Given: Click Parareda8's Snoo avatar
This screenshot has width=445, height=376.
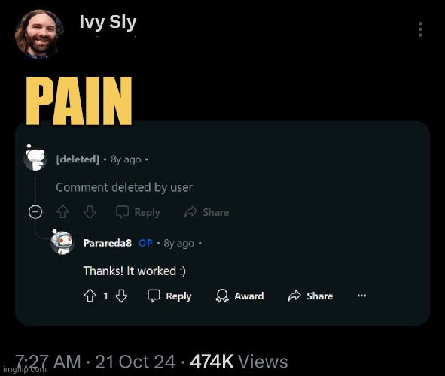Looking at the screenshot, I should tap(62, 243).
